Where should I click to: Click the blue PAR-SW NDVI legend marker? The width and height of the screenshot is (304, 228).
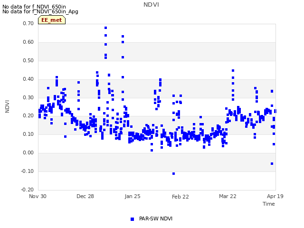132,219
